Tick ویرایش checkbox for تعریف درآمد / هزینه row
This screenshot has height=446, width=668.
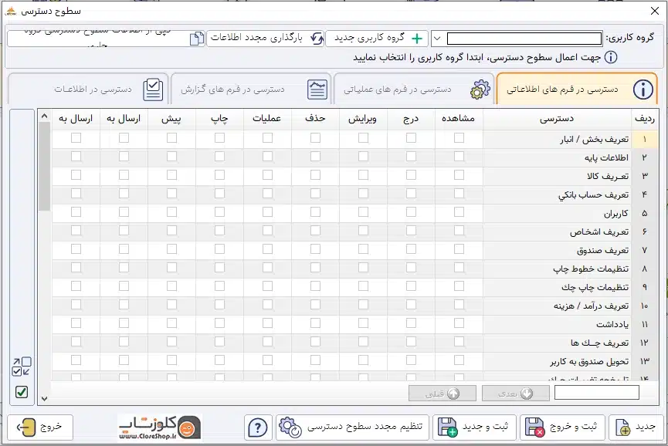364,304
